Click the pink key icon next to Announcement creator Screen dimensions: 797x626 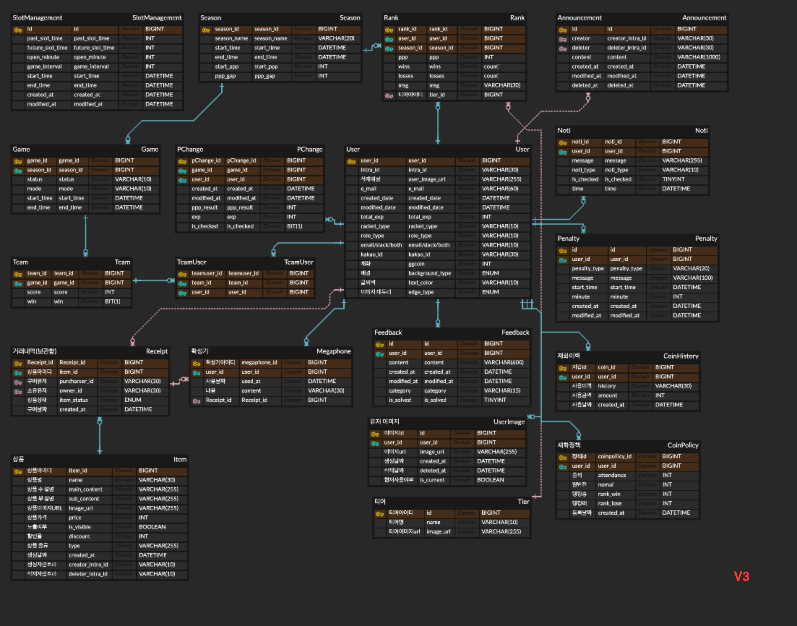tap(563, 39)
